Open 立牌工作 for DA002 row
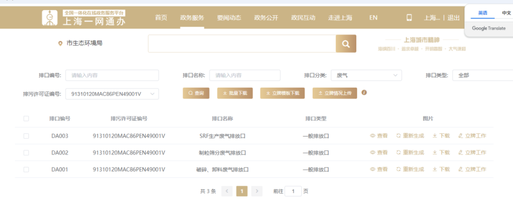 pos(472,153)
